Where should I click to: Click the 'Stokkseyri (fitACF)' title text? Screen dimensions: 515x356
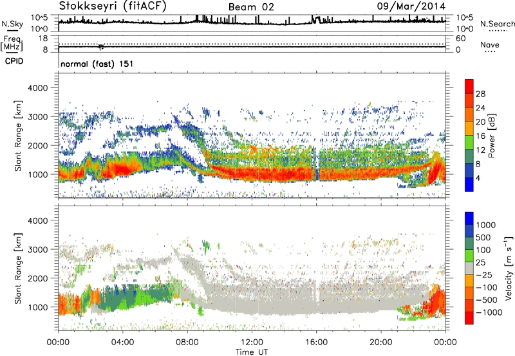click(x=113, y=6)
